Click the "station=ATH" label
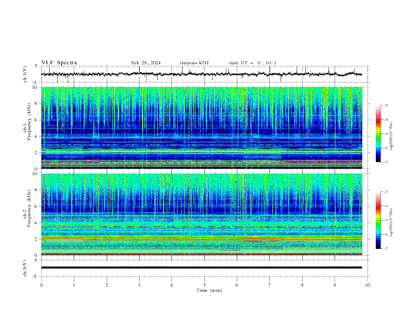The image size is (414, 320). [194, 63]
